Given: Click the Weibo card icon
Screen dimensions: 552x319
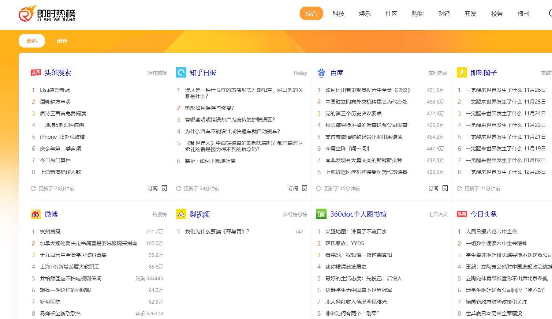Looking at the screenshot, I should click(35, 214).
